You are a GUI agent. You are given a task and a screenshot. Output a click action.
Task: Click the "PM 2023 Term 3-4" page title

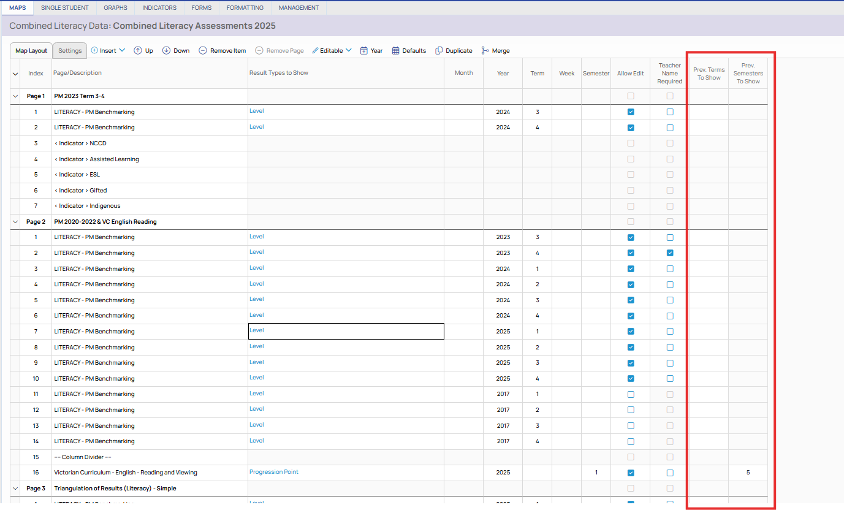pos(79,96)
